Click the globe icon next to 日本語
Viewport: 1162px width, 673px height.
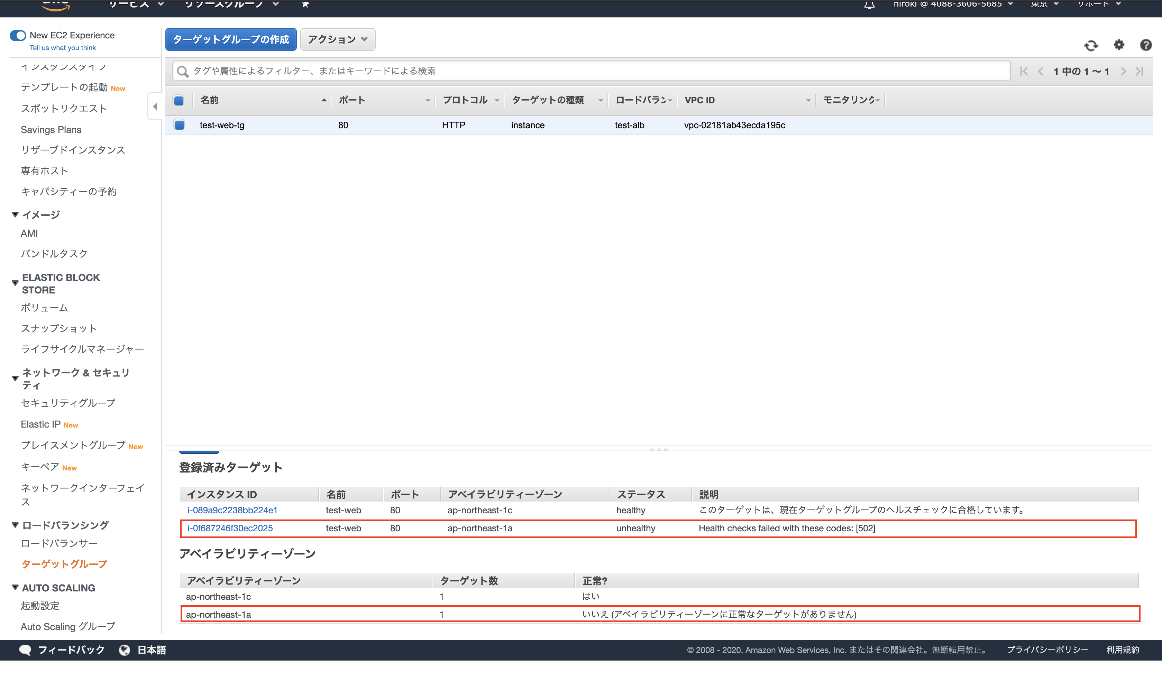point(125,649)
